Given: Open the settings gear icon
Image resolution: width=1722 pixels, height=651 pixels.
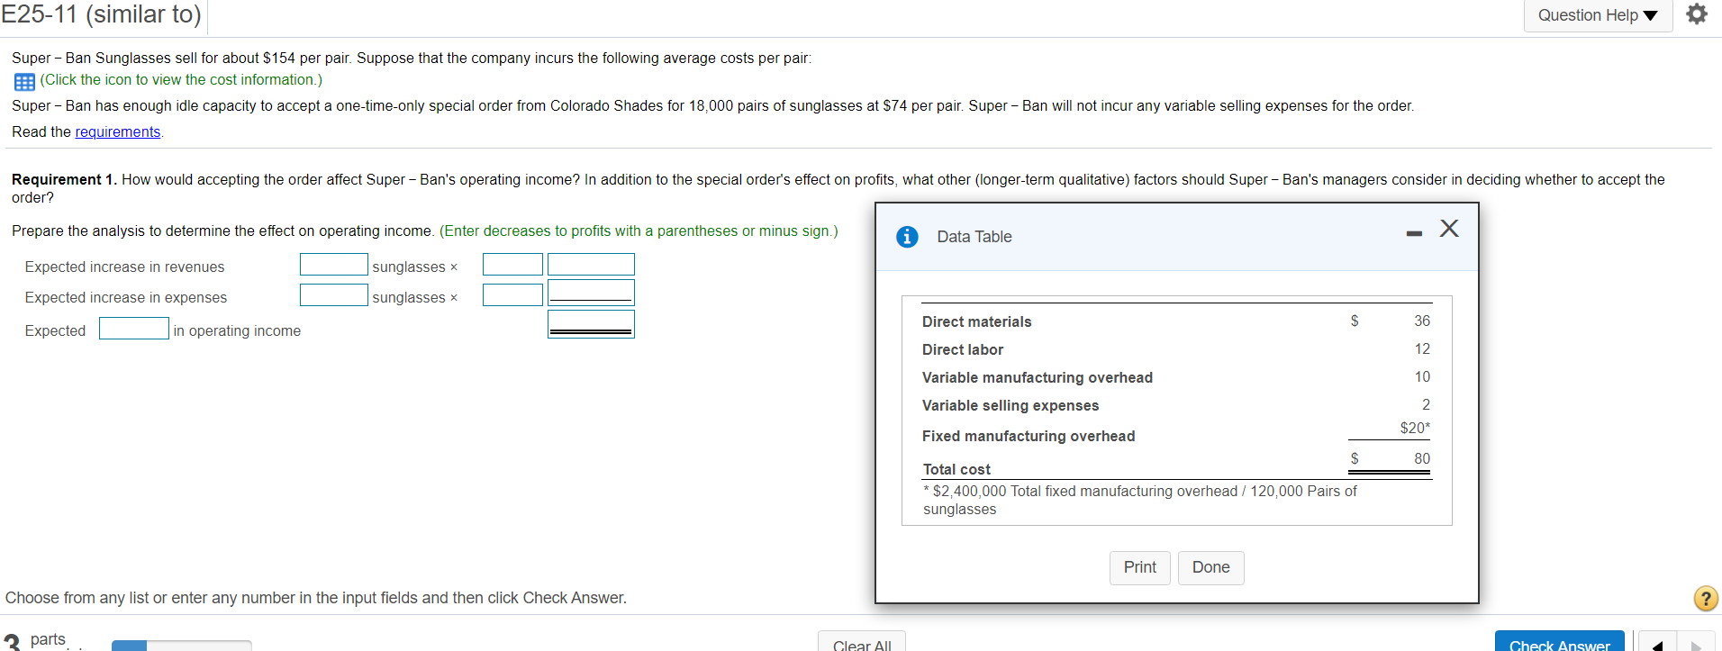Looking at the screenshot, I should [x=1697, y=14].
